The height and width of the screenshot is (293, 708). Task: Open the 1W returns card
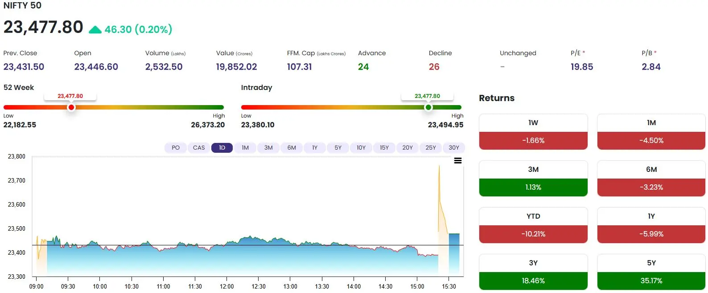tap(533, 132)
